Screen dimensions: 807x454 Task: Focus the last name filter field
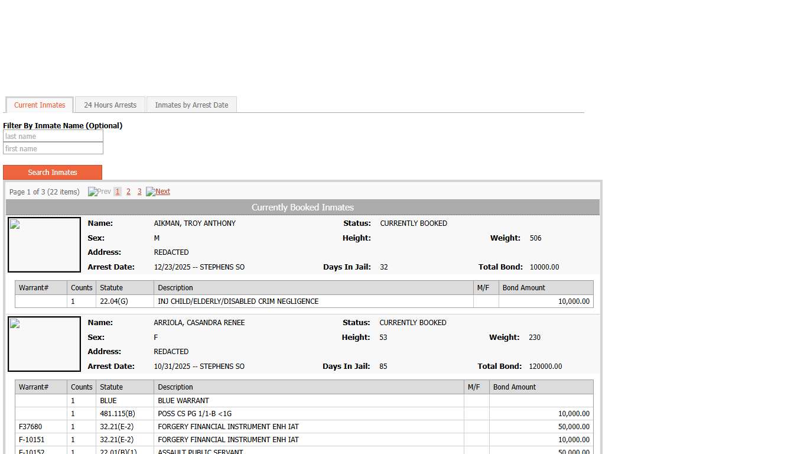coord(53,137)
